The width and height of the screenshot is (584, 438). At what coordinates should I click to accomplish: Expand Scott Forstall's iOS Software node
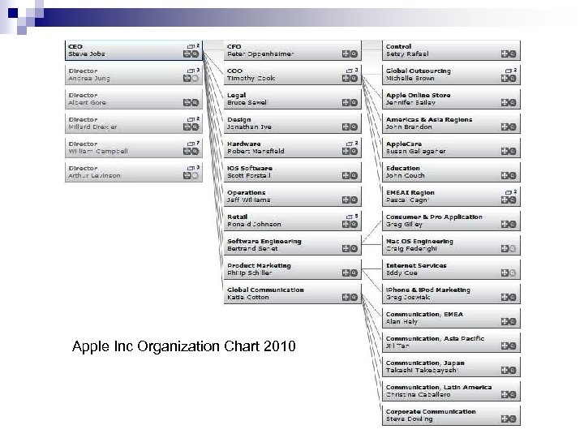tap(346, 176)
